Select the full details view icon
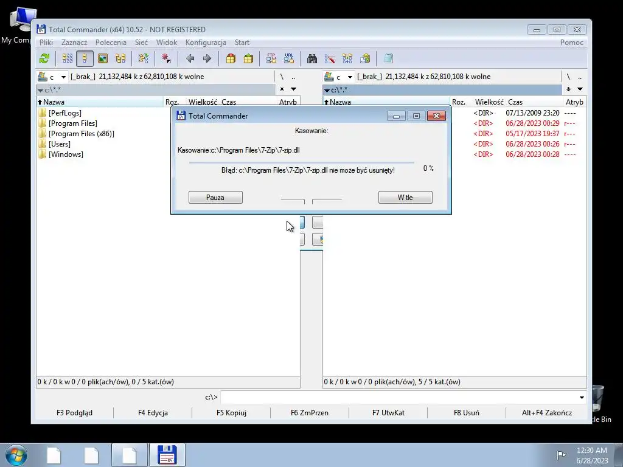This screenshot has height=467, width=623. [85, 59]
